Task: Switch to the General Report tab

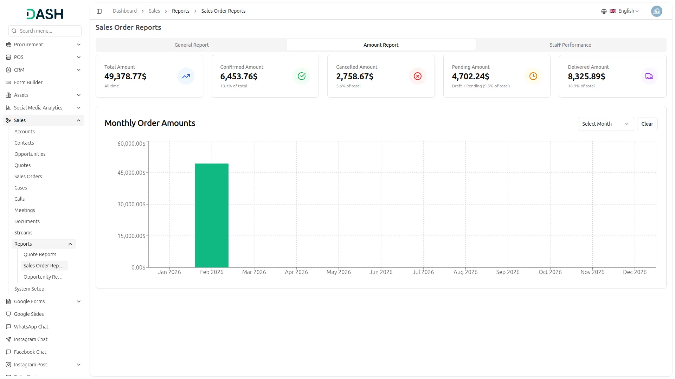Action: (x=191, y=45)
